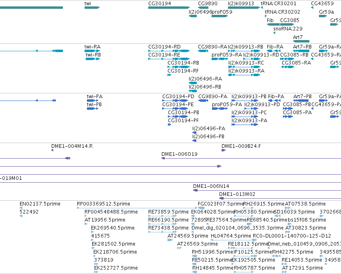Screen dimensions: 341x274
Task: Select transcript CG30194-RF
Action: (183, 71)
